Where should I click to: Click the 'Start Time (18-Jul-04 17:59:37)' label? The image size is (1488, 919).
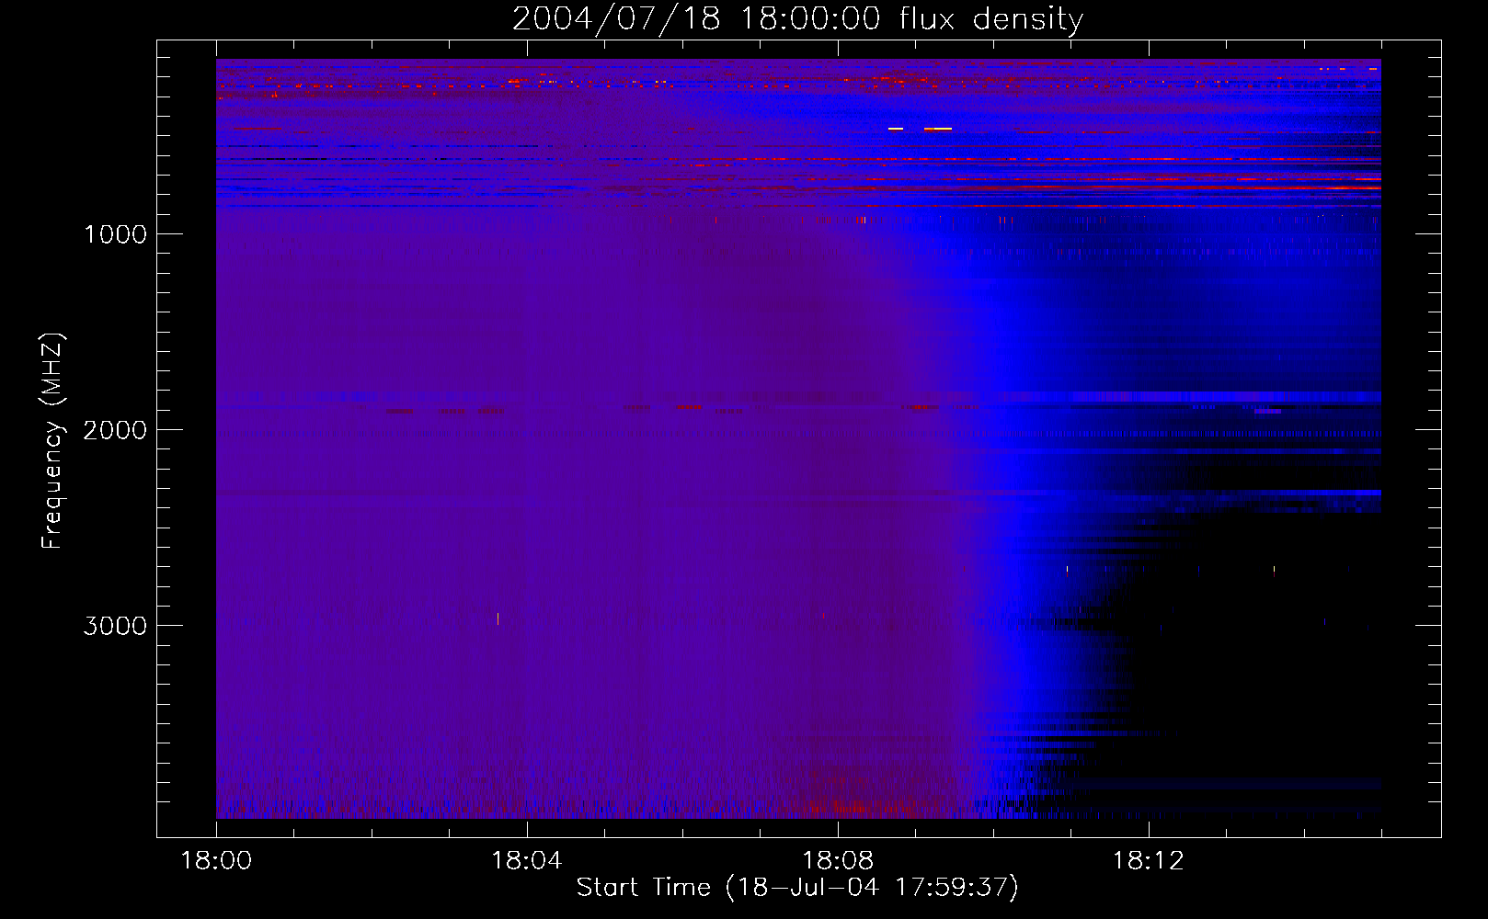[797, 888]
